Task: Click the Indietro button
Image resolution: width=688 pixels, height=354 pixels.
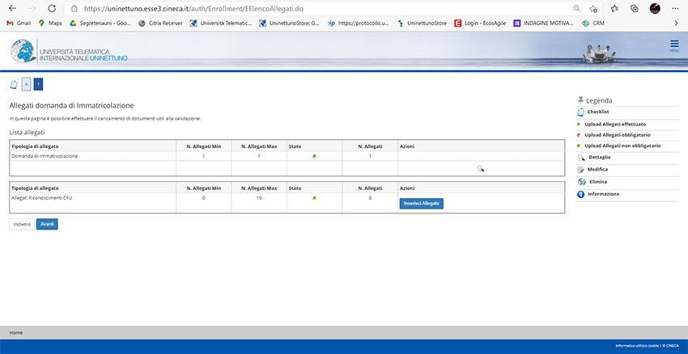Action: pyautogui.click(x=22, y=224)
